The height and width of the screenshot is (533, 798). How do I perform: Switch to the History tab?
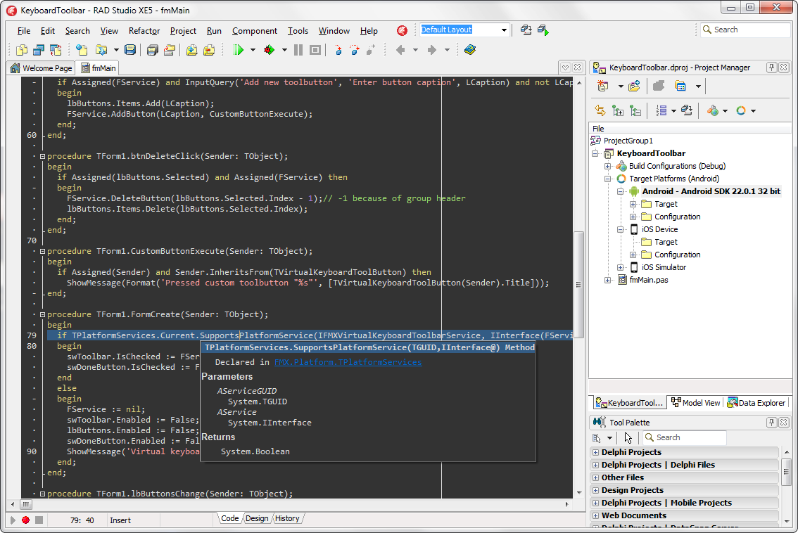click(x=287, y=518)
